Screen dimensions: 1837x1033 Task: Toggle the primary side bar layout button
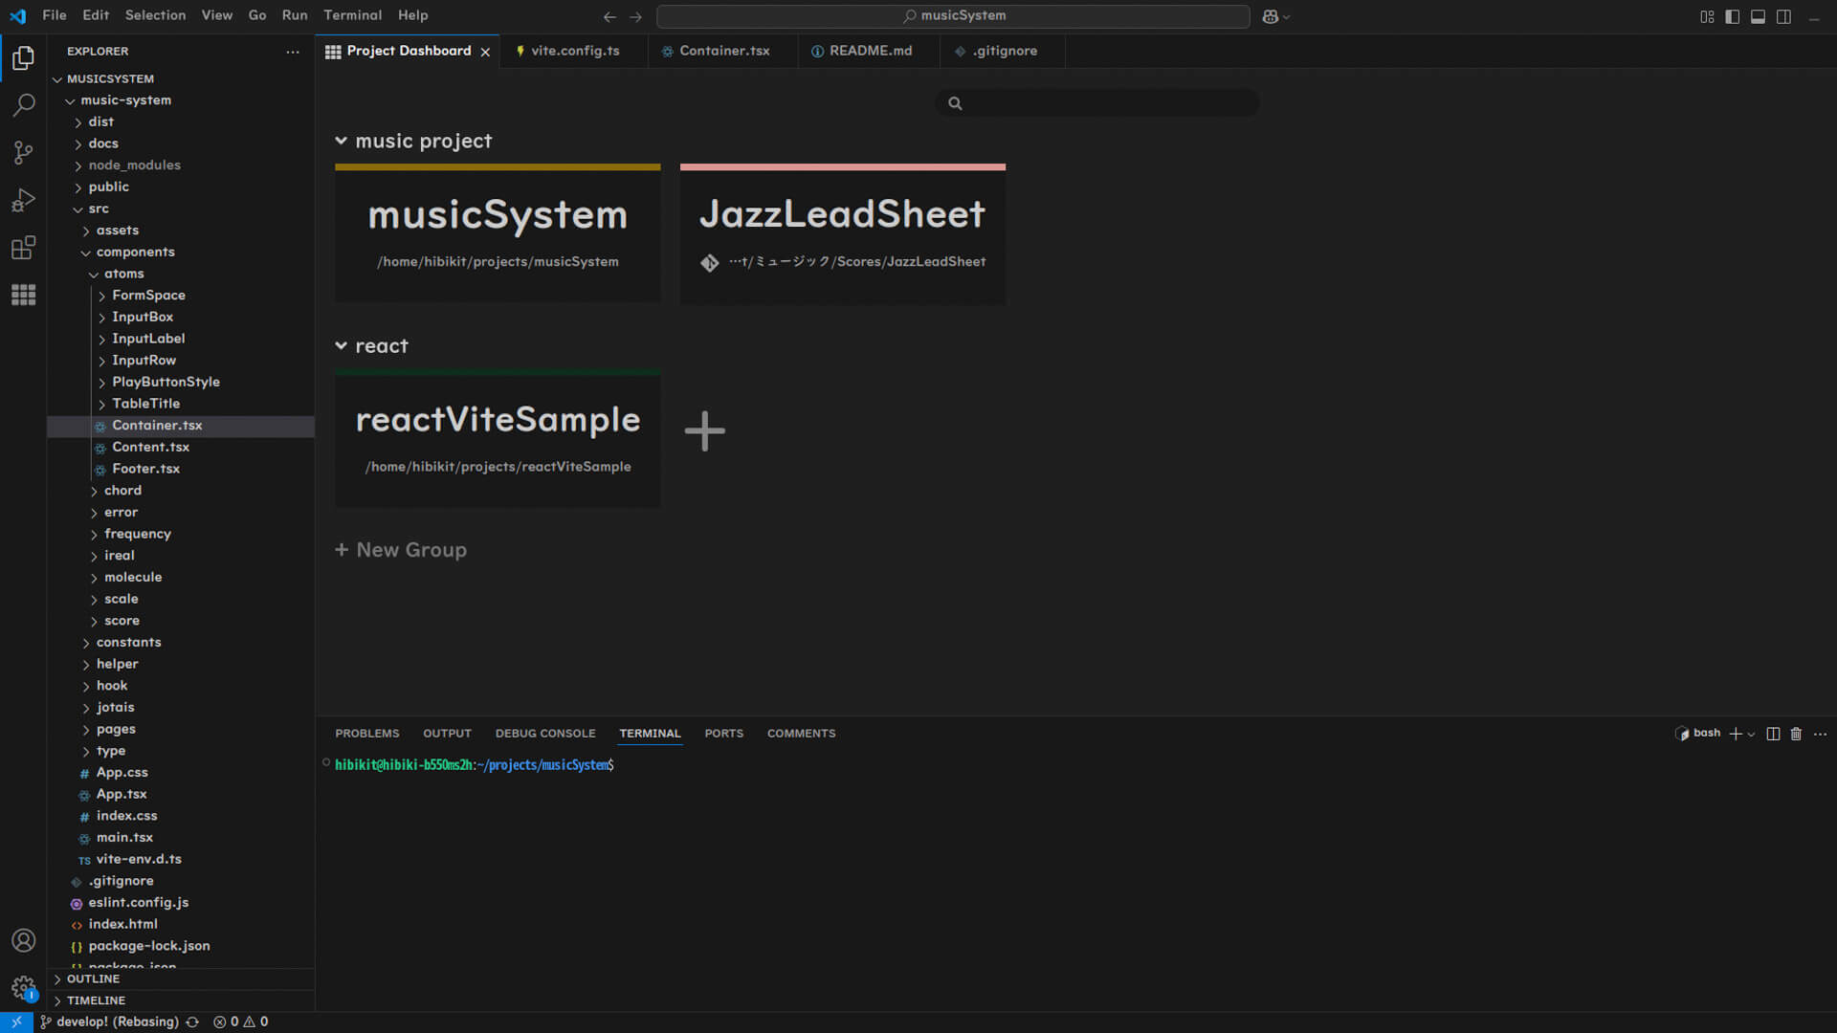pos(1732,16)
